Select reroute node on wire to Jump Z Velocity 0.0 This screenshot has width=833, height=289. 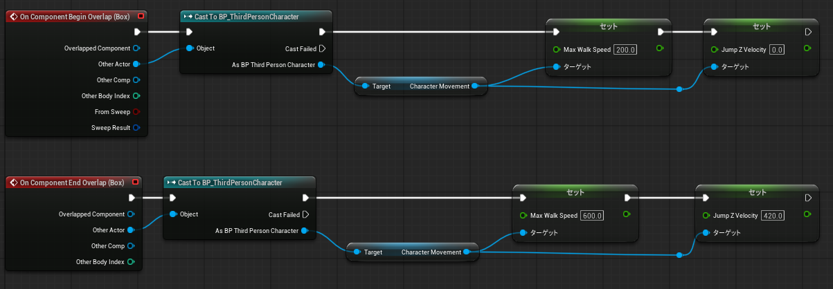(x=680, y=89)
